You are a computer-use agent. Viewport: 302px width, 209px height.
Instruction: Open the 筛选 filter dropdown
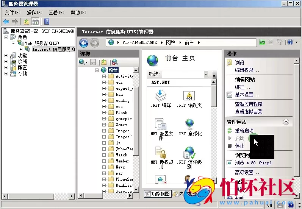(x=206, y=74)
